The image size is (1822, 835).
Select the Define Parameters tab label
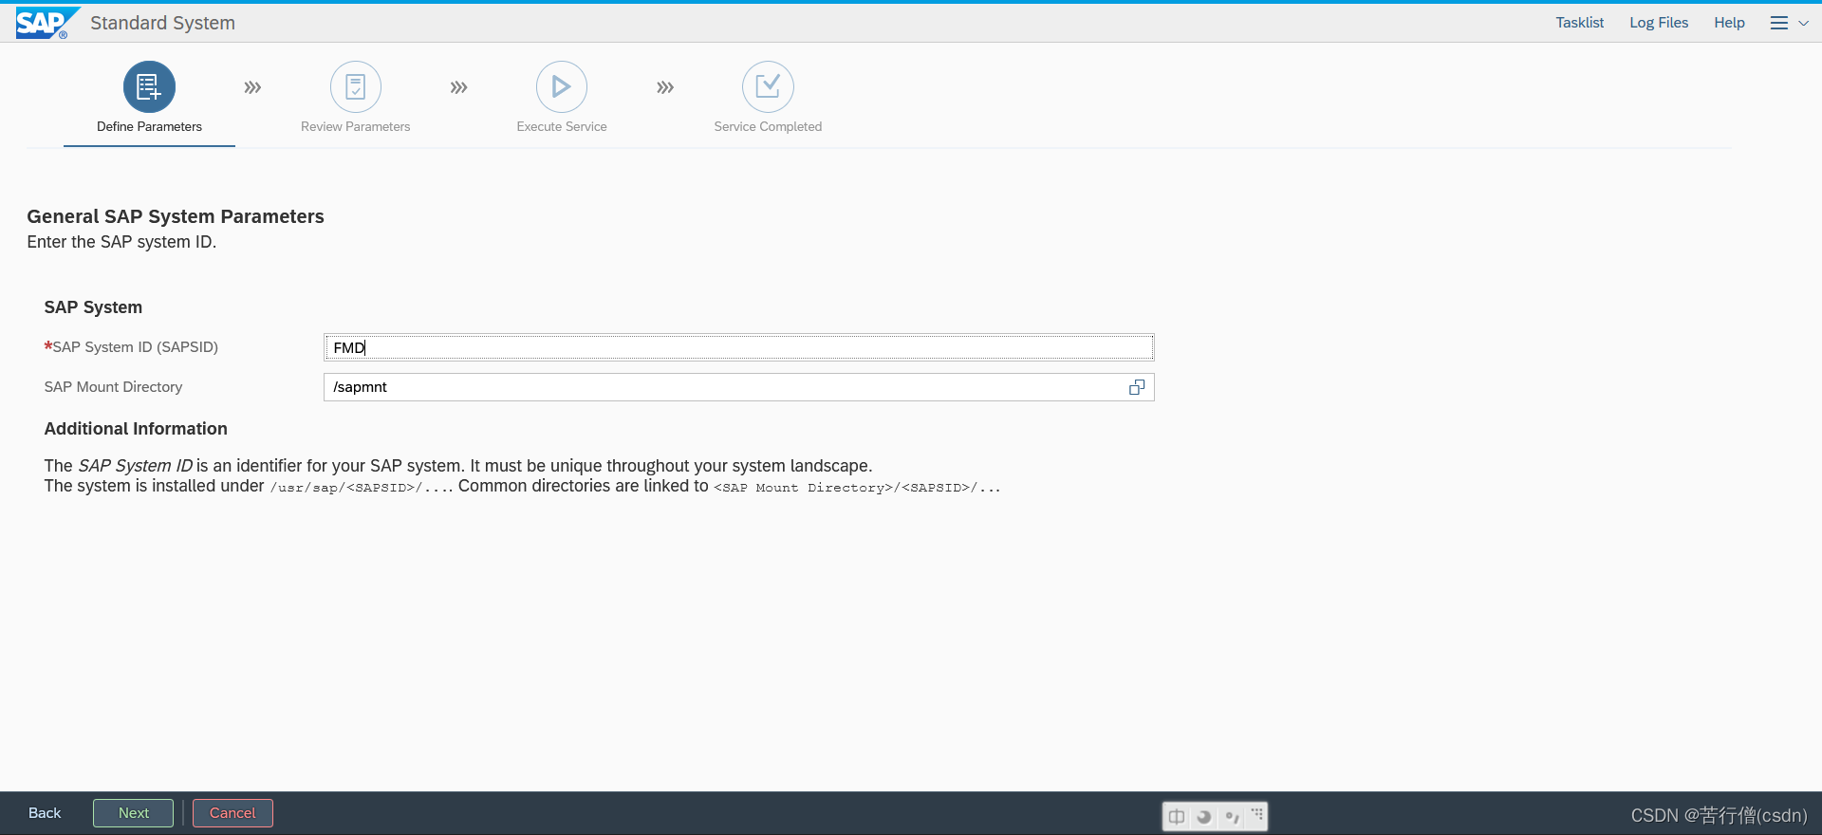coord(149,126)
